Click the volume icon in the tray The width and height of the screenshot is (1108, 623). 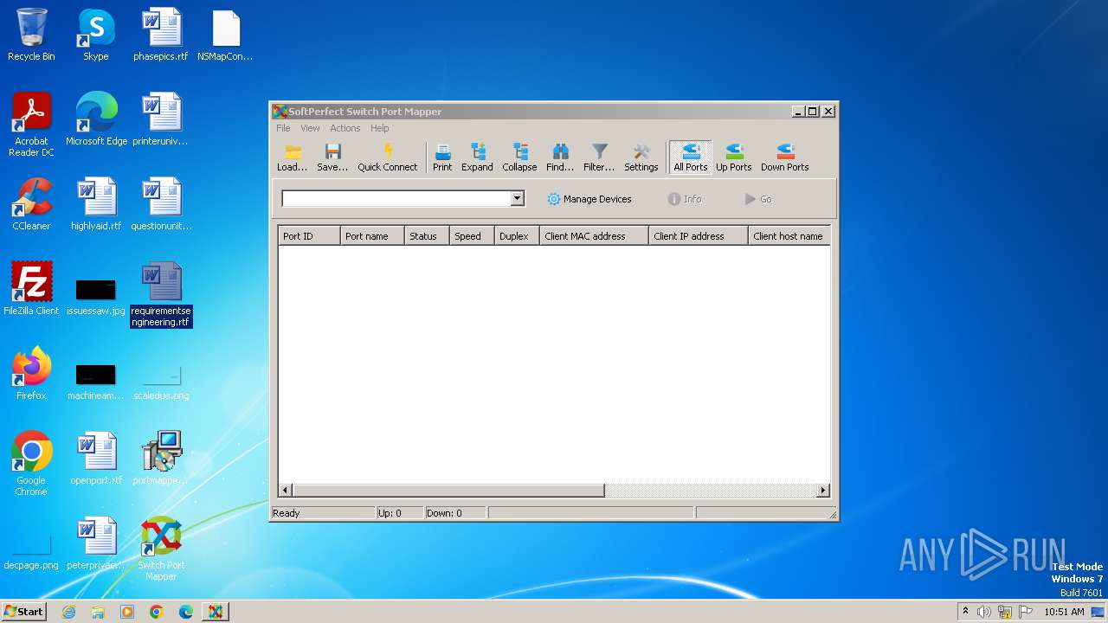[x=984, y=612]
